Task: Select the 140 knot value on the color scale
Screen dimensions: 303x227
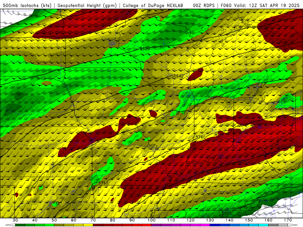Action: pos(230,220)
